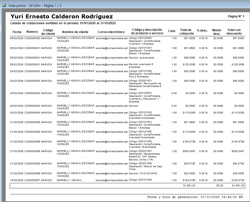Select the 'ContaPortable Plus 2 Empresas' description
This screenshot has width=250, height=202.
[145, 75]
